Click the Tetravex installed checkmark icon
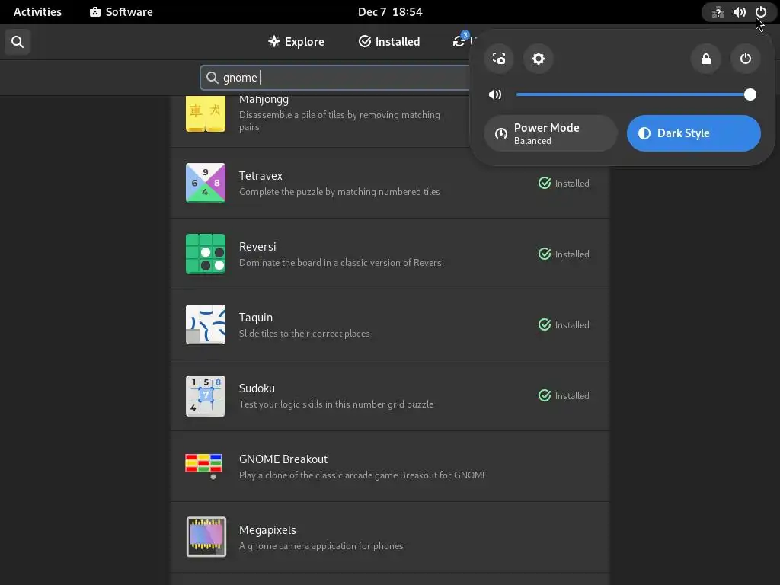The width and height of the screenshot is (780, 585). click(x=545, y=183)
